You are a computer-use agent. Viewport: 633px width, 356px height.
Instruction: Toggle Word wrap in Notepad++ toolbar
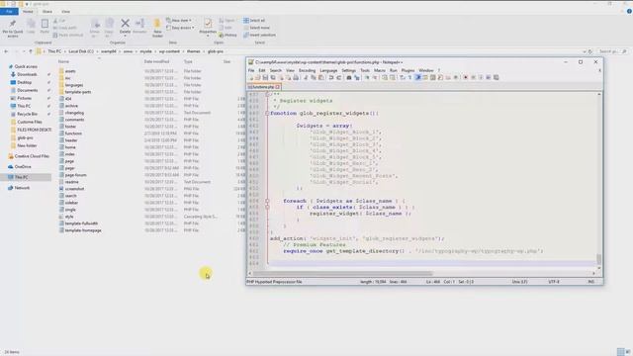point(403,77)
